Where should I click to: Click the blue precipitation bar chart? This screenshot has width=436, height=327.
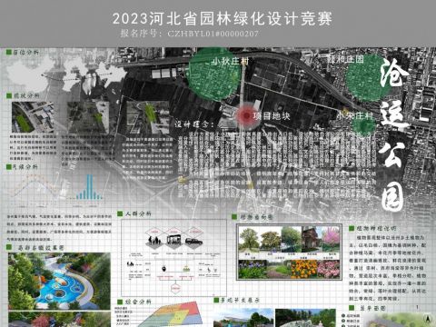click(x=88, y=187)
